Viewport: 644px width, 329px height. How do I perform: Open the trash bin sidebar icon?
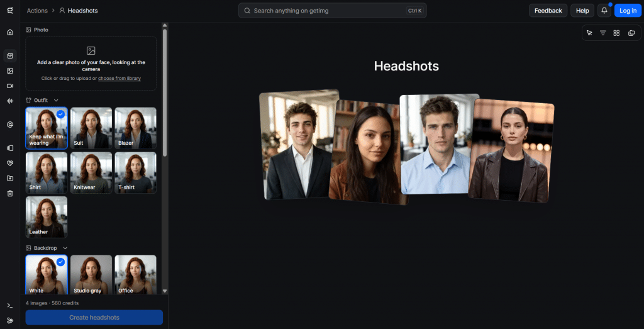point(10,194)
